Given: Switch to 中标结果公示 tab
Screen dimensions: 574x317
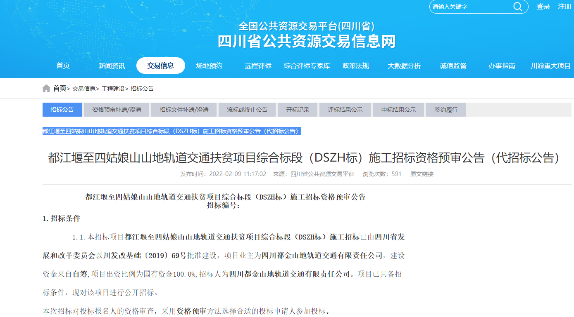Looking at the screenshot, I should coord(398,110).
